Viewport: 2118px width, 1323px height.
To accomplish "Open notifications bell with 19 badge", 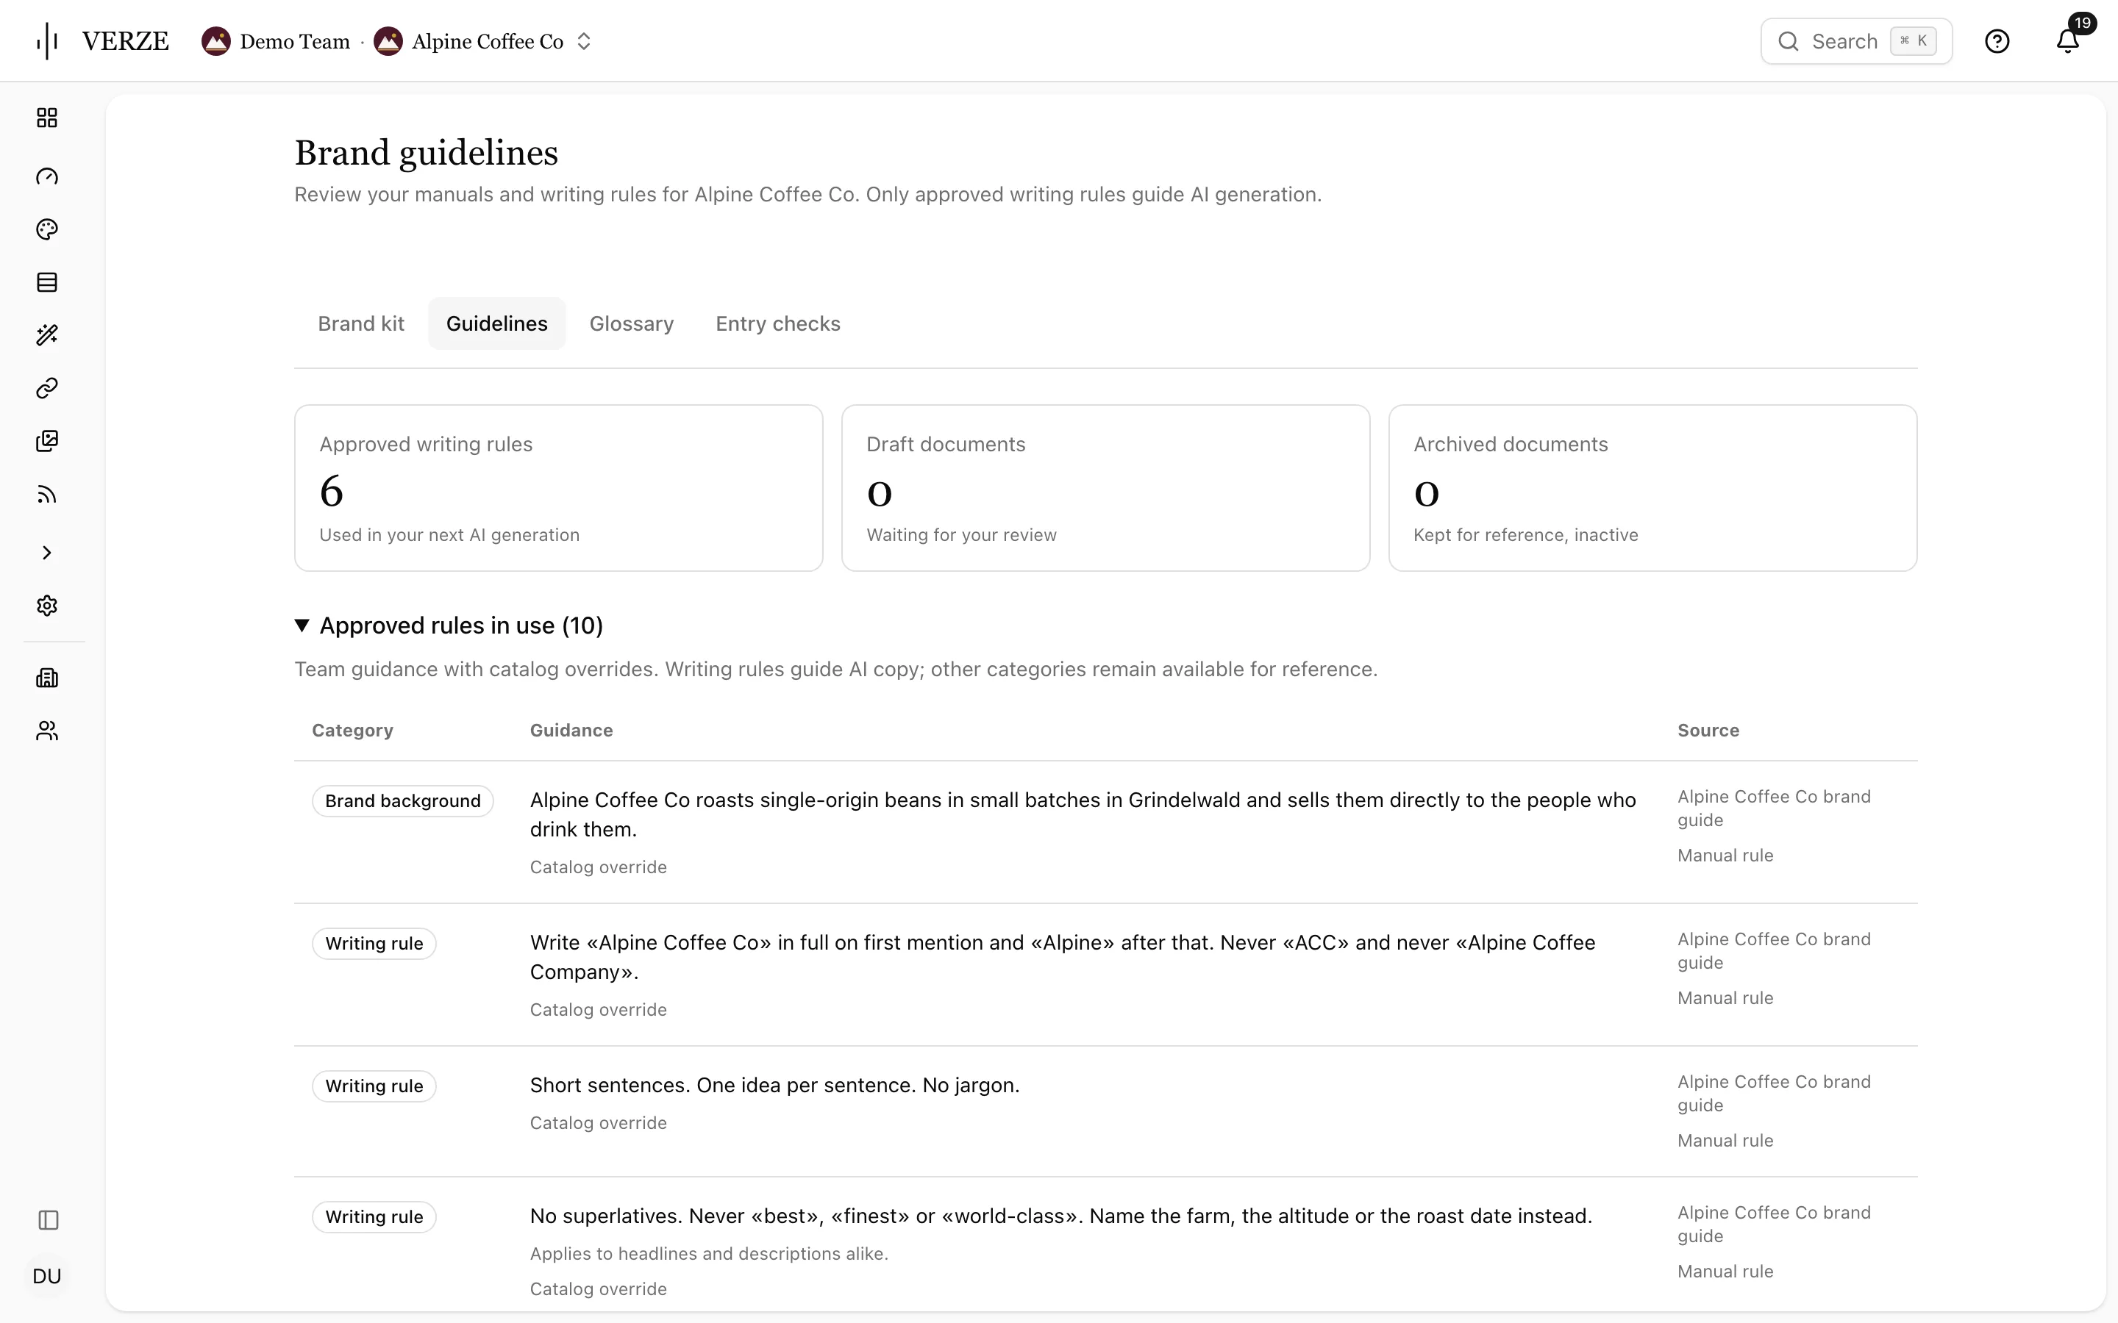I will pyautogui.click(x=2068, y=41).
